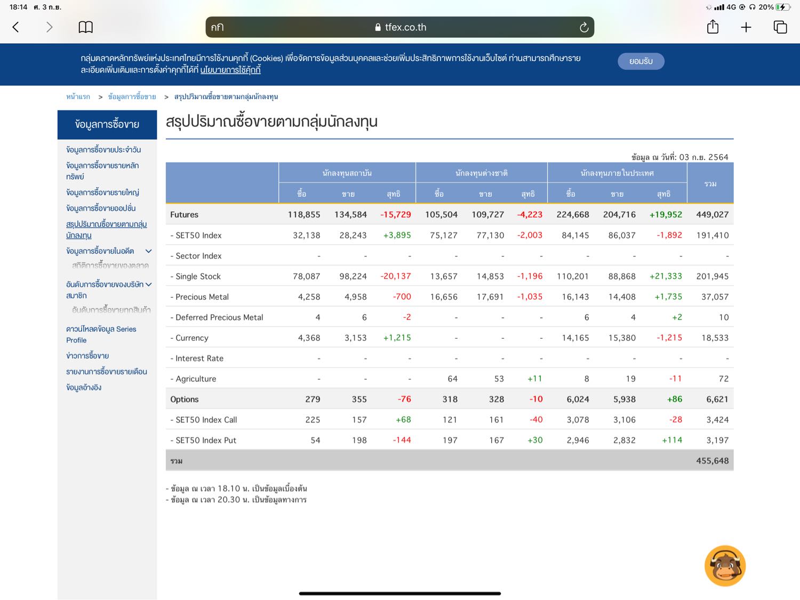Image resolution: width=800 pixels, height=600 pixels.
Task: Open สถิติการซื้อขายของตลาด sub-item
Action: click(x=110, y=265)
